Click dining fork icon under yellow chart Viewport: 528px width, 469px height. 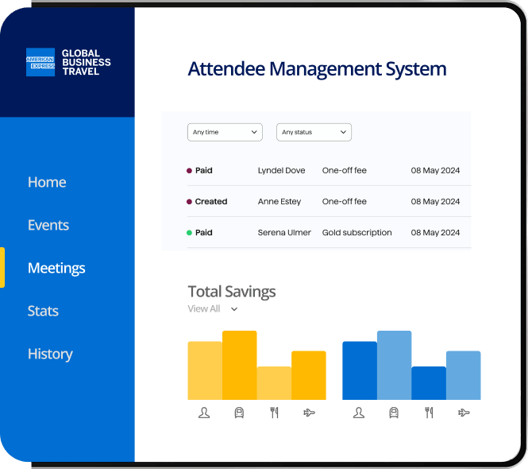point(275,413)
